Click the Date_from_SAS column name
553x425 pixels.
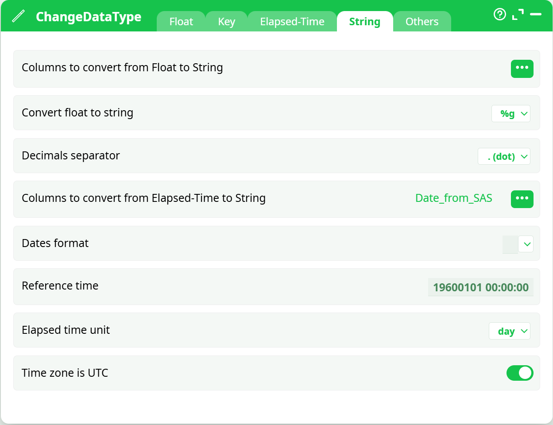coord(453,198)
